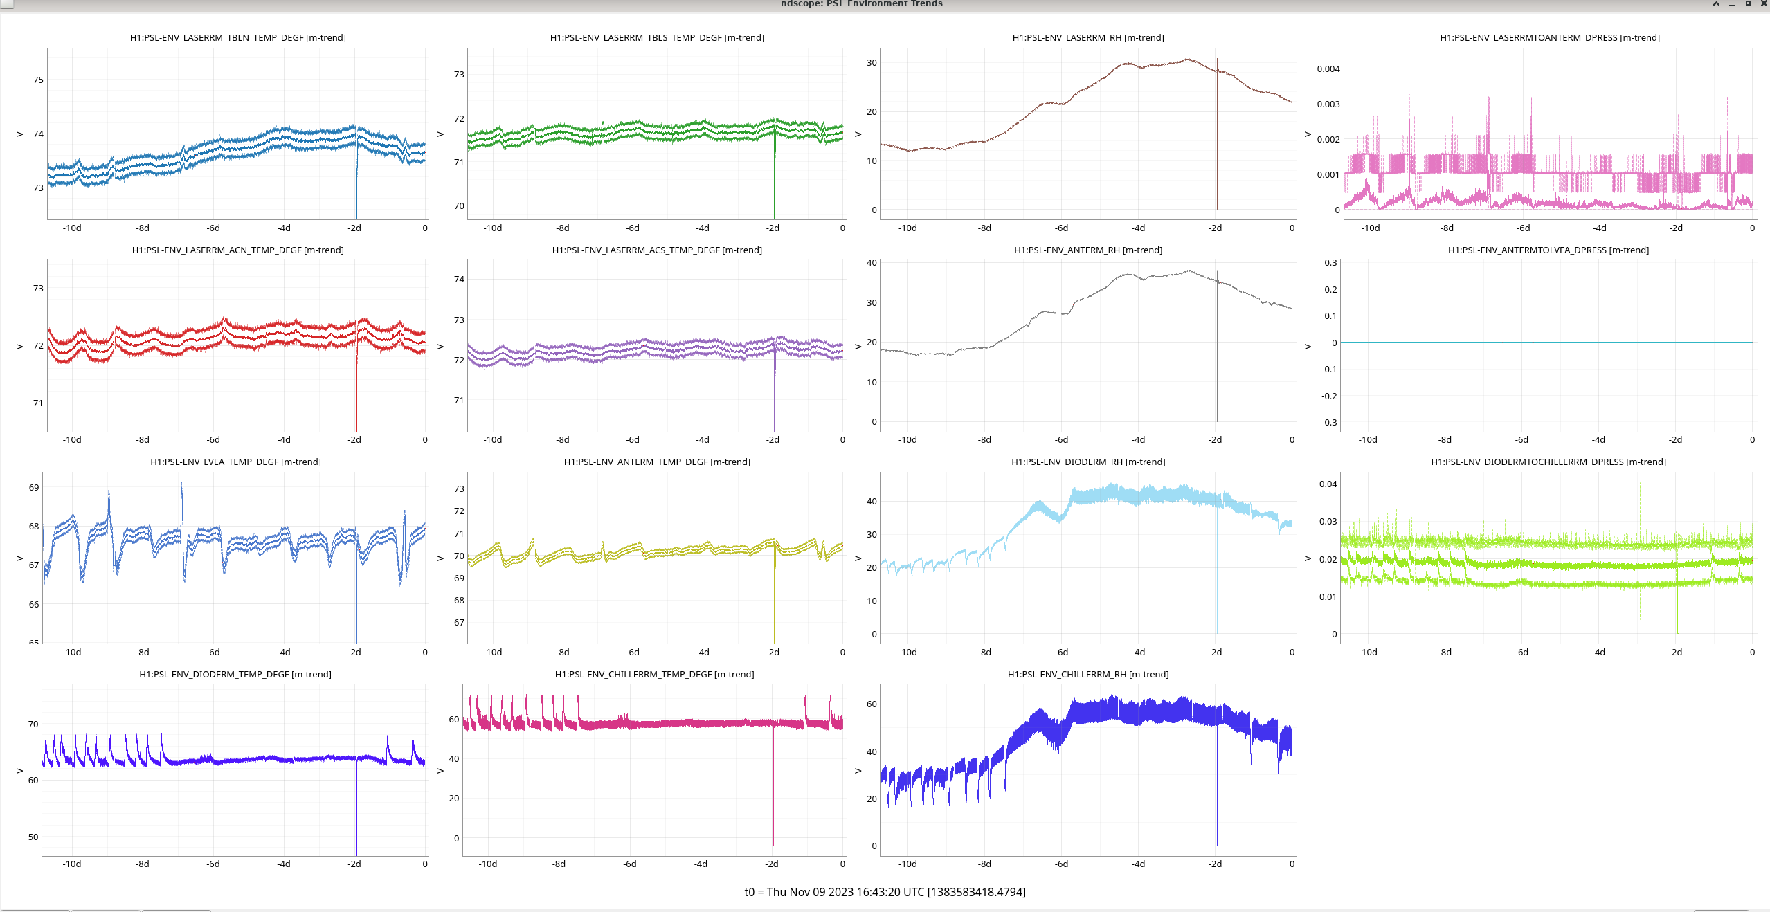
Task: Click the CHILLERRM_RH plot title
Action: pyautogui.click(x=1087, y=674)
